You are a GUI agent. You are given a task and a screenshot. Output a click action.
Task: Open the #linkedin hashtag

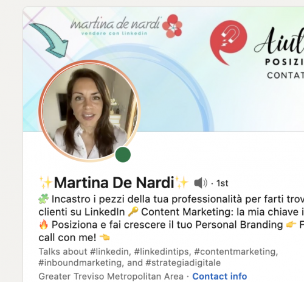(110, 252)
